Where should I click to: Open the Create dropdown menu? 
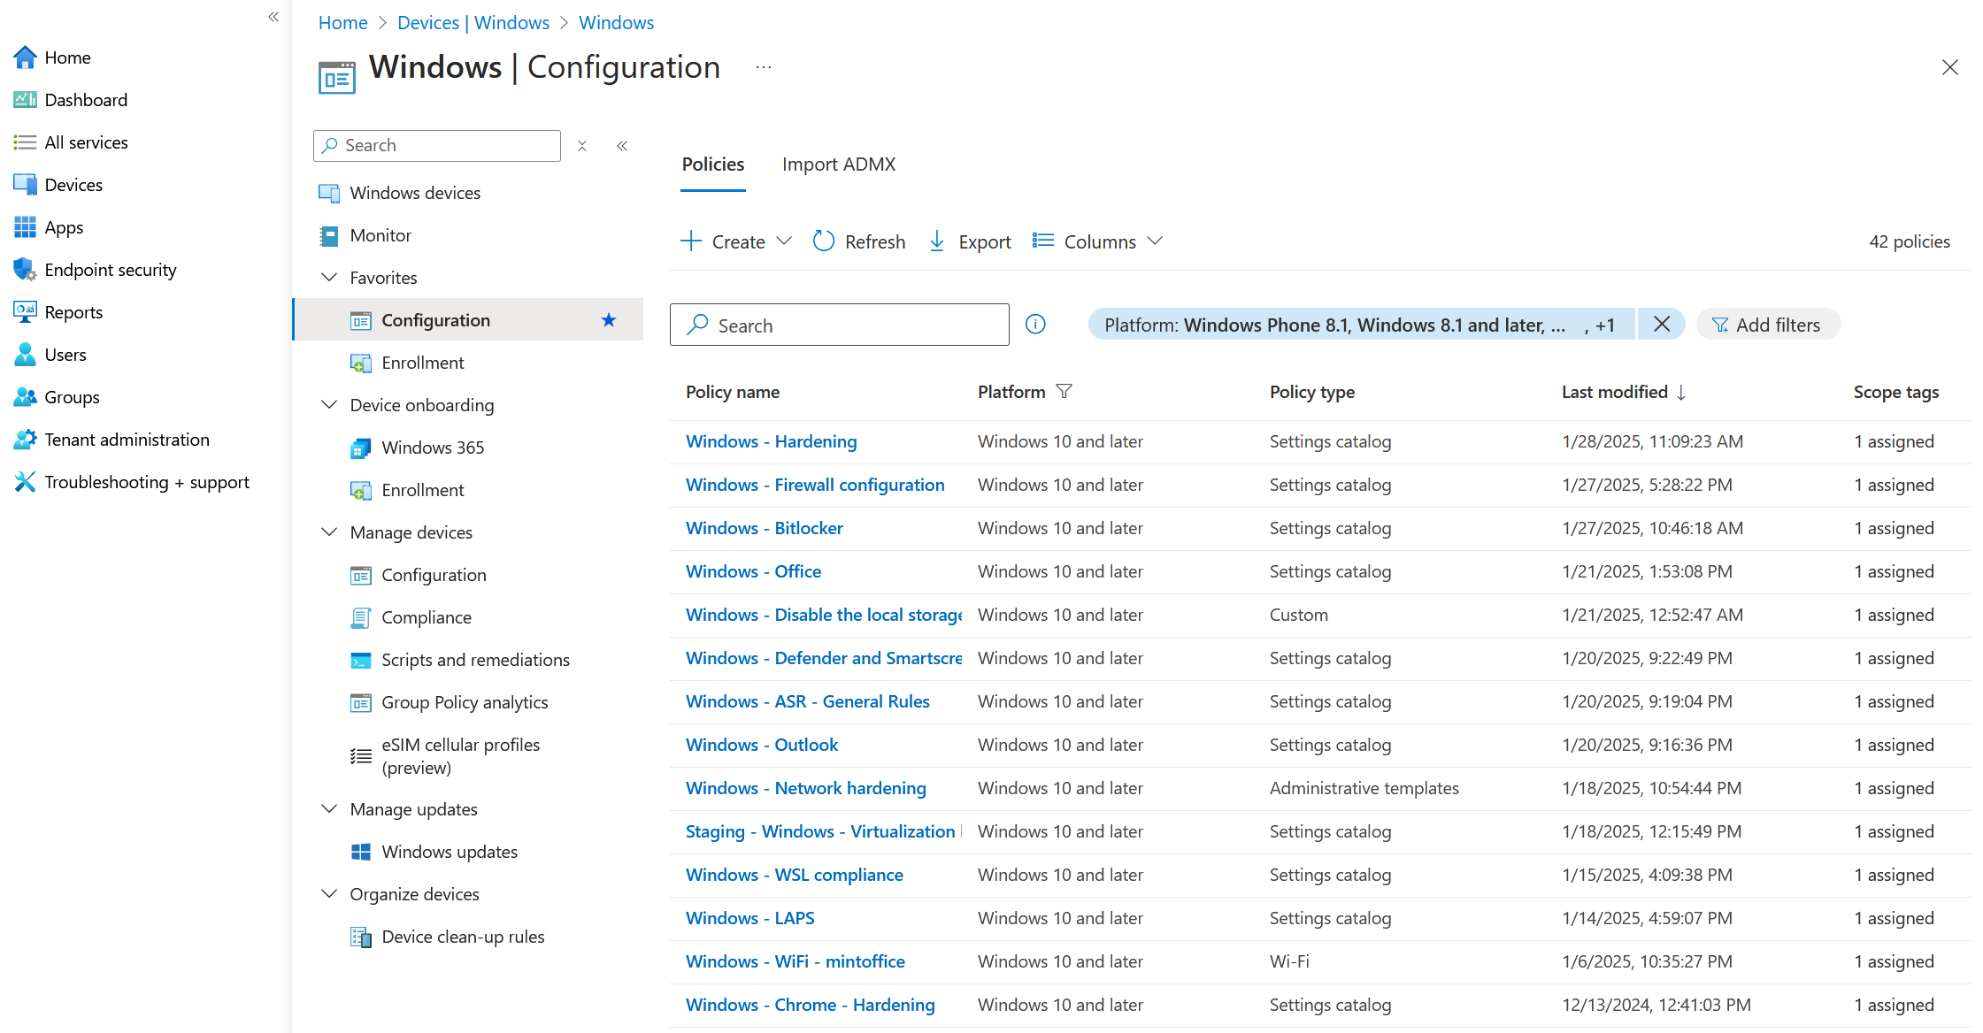(x=735, y=241)
